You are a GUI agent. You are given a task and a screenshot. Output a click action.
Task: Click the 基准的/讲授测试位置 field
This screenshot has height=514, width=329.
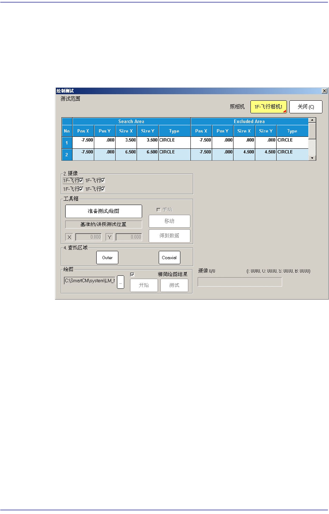tap(104, 224)
